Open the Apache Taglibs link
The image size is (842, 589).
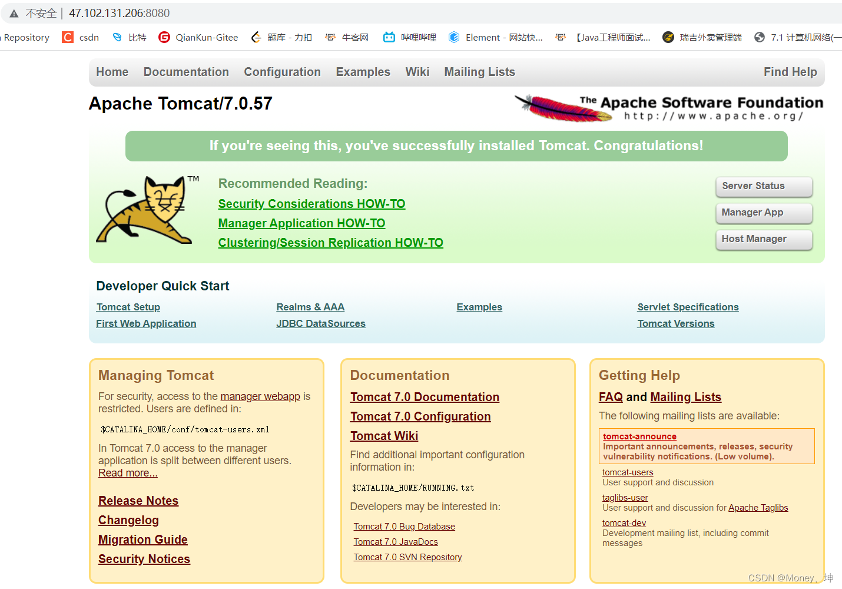click(758, 508)
